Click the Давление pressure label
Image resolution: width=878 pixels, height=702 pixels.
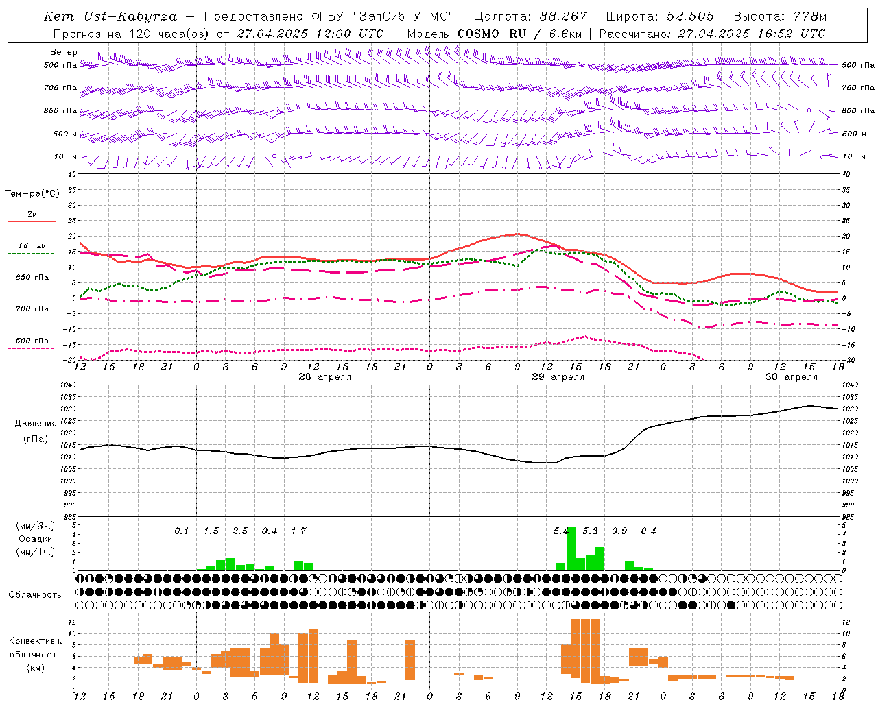pos(36,424)
